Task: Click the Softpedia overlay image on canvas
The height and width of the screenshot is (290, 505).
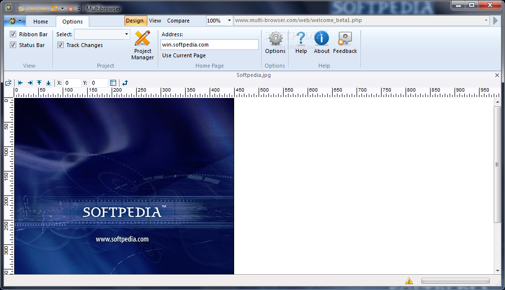Action: [x=124, y=186]
